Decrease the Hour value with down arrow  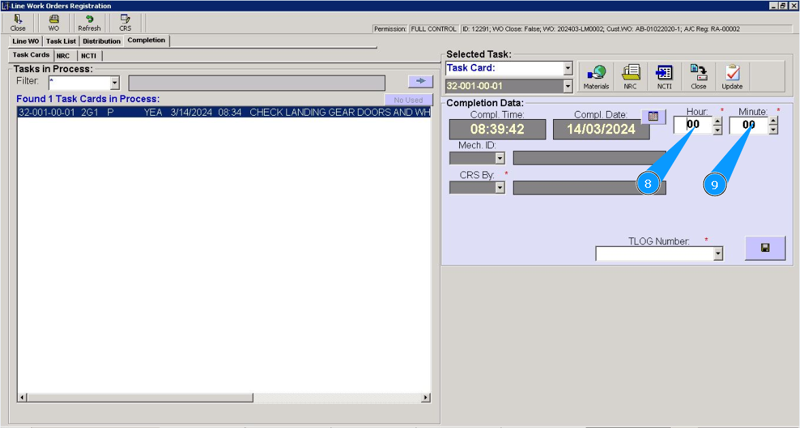click(718, 130)
